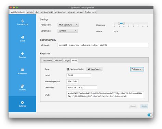
Task: Select the MultiSigWallet tab
Action: 17,12
